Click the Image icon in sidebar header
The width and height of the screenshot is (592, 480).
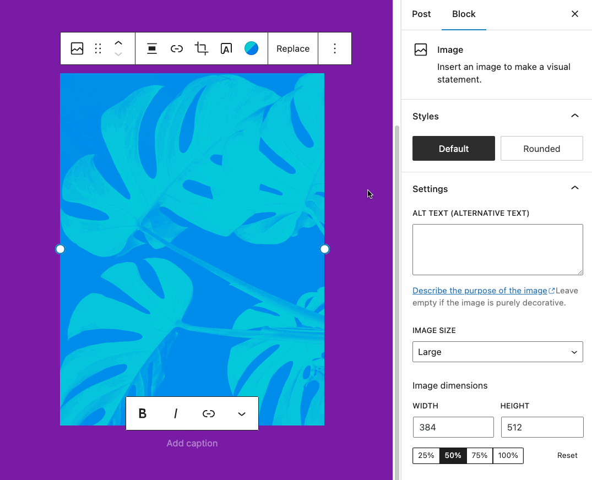(x=421, y=50)
